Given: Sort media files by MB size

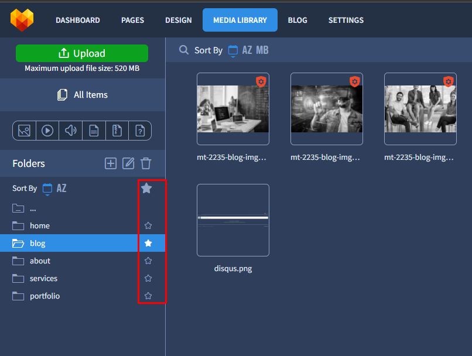Looking at the screenshot, I should 262,50.
